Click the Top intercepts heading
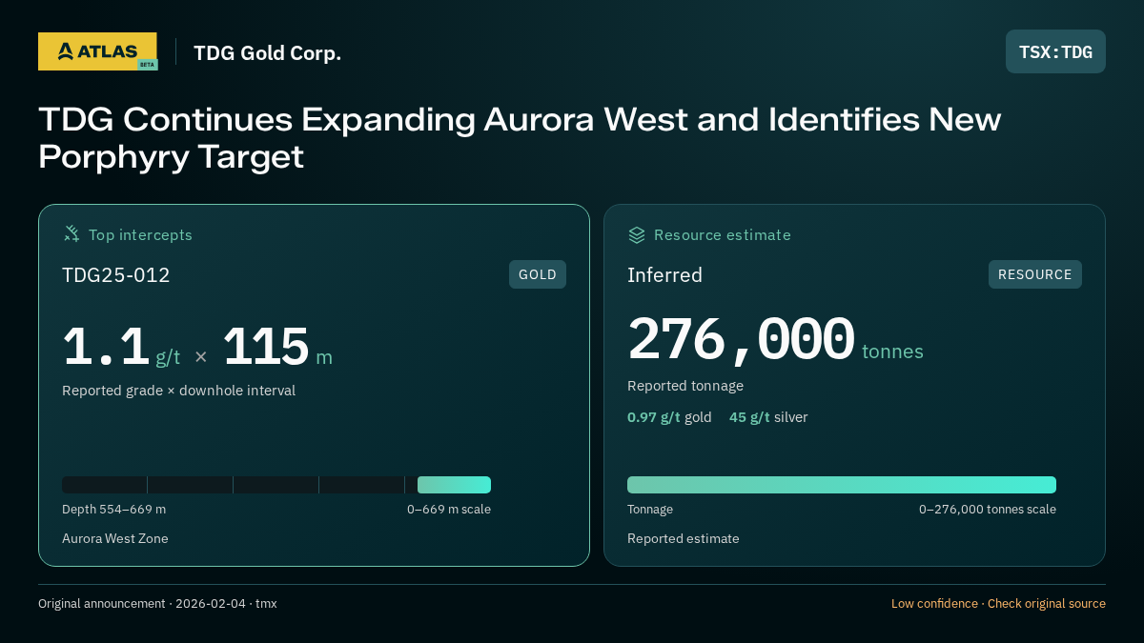 point(140,234)
